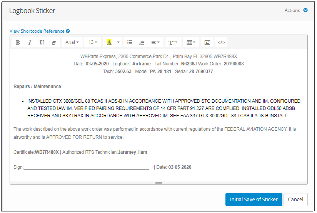317x213 pixels.
Task: Expand the text color options arrow
Action: (x=118, y=42)
